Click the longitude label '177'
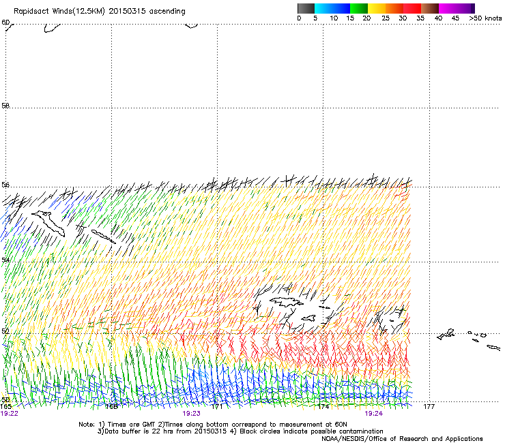Image resolution: width=505 pixels, height=443 pixels. pos(429,407)
